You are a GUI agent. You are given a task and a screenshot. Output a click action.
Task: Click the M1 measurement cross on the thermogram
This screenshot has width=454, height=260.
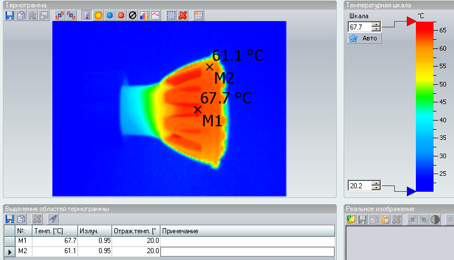pos(197,109)
